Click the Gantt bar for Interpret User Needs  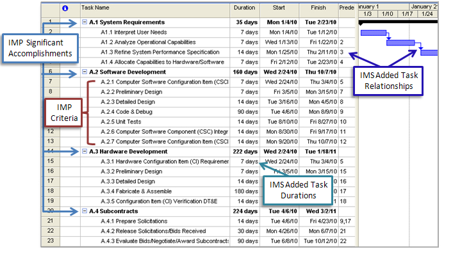373,32
